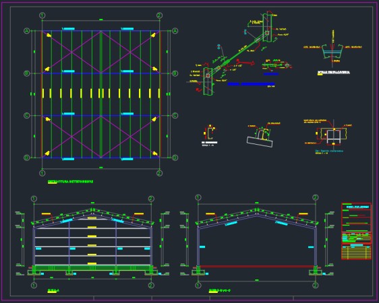Select the green foundation beam in left elevation

tap(92, 268)
